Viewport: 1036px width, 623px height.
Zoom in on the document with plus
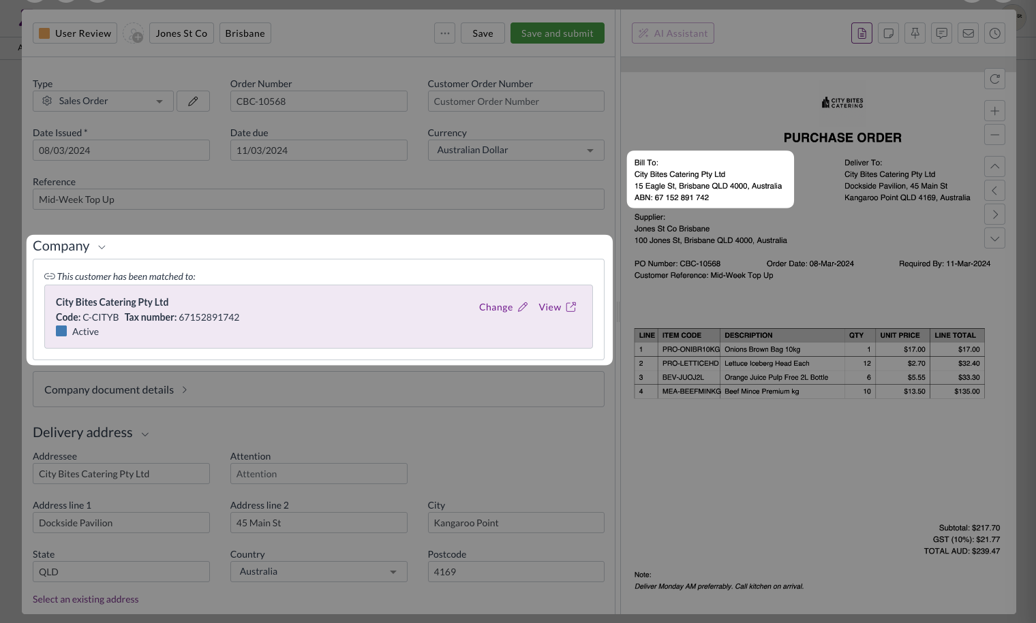(x=994, y=111)
